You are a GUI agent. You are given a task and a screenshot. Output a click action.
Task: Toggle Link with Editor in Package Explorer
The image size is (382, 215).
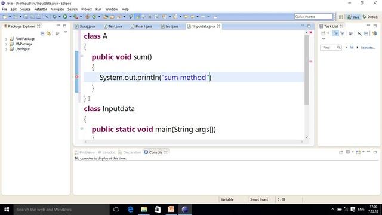pos(49,33)
